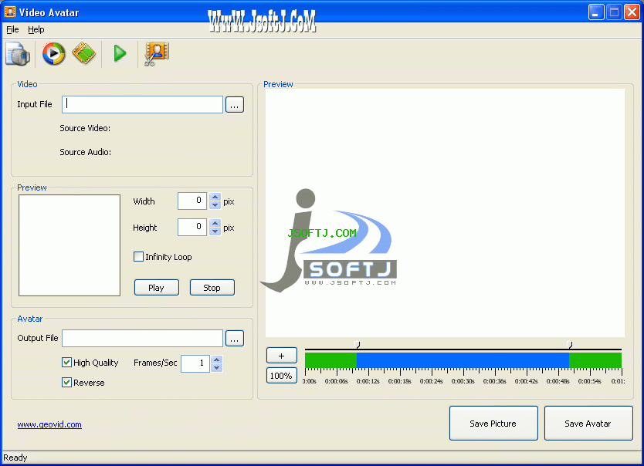This screenshot has width=644, height=466.
Task: Click the 0:00:48s label on timeline ruler
Action: point(558,381)
